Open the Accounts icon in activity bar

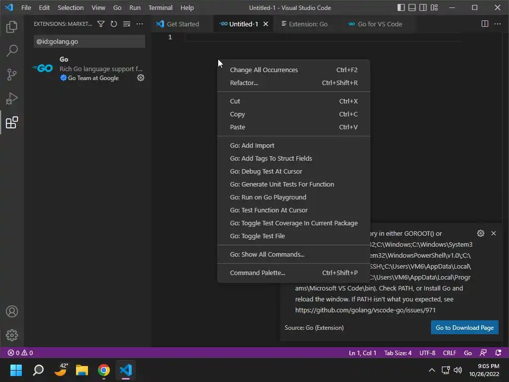[x=12, y=311]
